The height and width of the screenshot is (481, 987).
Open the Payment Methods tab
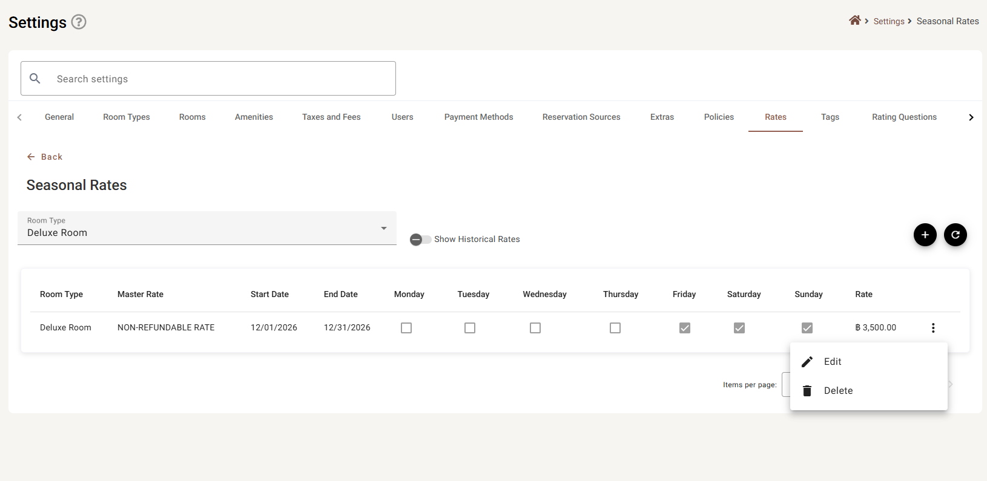pos(479,117)
